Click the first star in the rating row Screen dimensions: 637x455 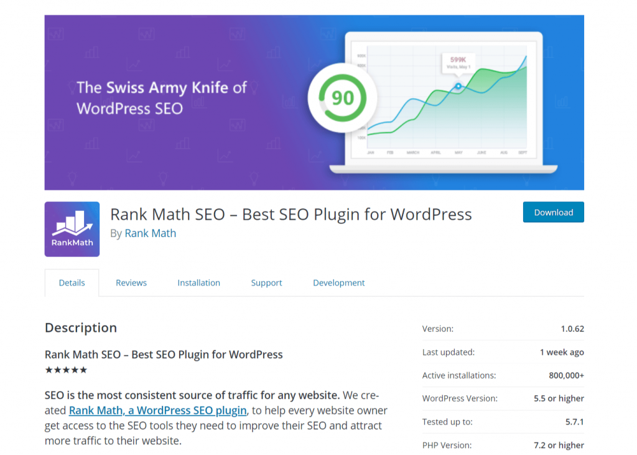[47, 369]
